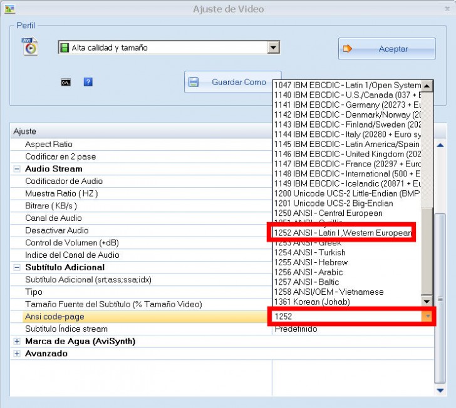
Task: Expand the Marca de Agua (AviSynth) section
Action: (16, 342)
